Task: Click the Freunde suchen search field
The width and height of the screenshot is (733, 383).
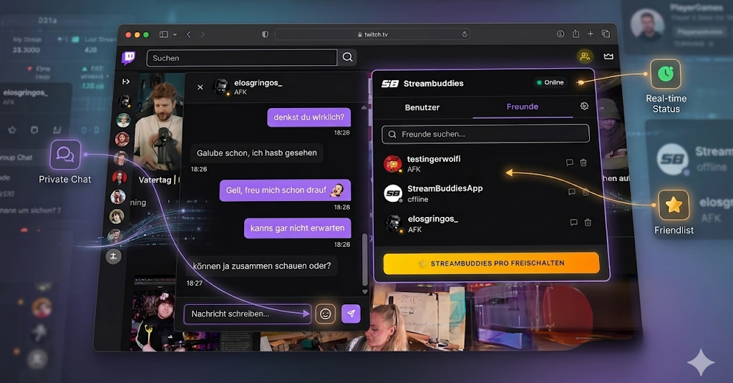Action: 485,134
